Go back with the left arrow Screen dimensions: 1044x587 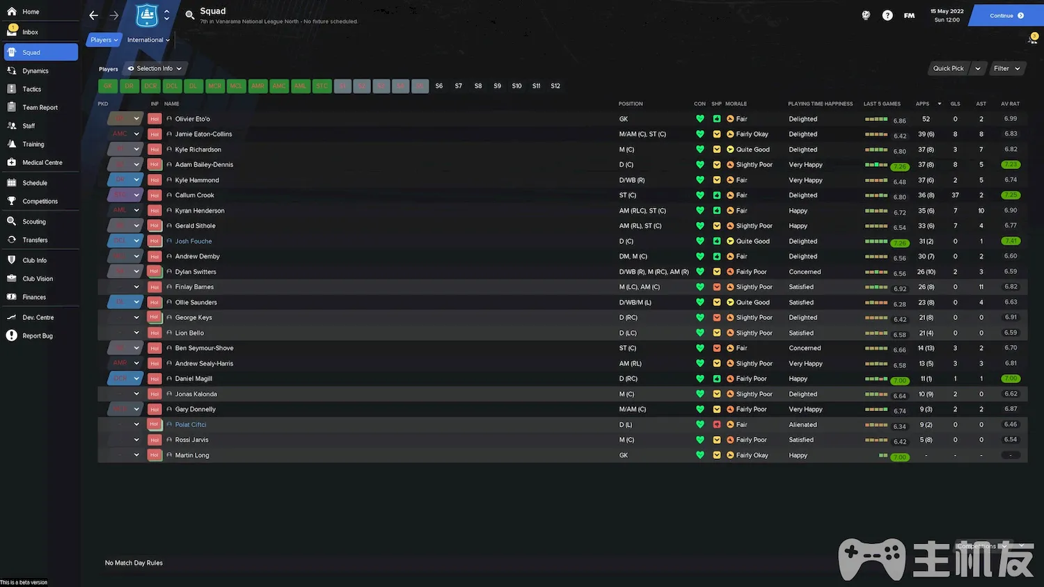94,15
